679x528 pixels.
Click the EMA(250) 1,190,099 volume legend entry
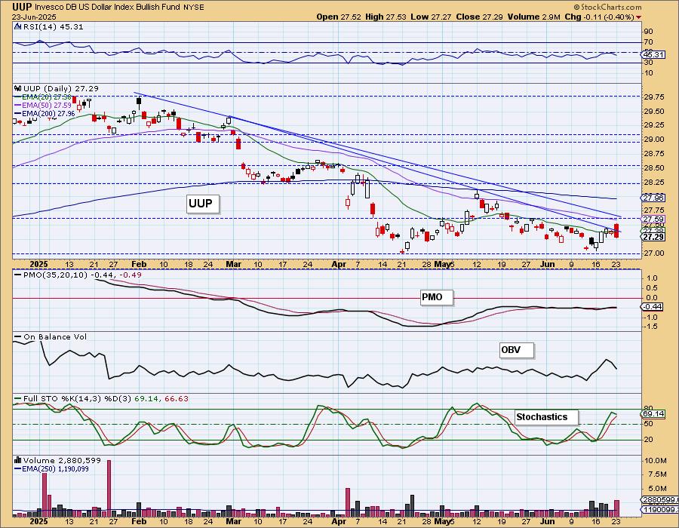(52, 468)
